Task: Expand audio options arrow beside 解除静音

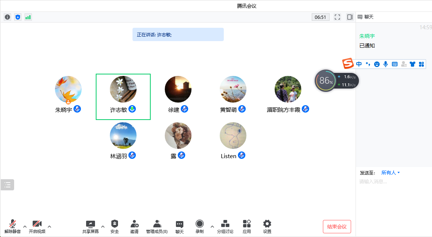Action: point(25,226)
